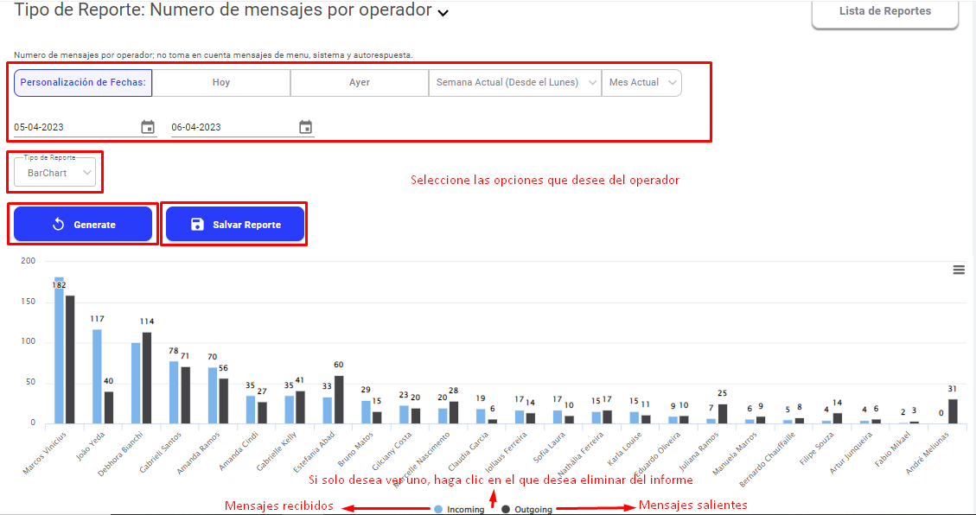
Task: Select the Personalización de Fechas option
Action: click(83, 83)
